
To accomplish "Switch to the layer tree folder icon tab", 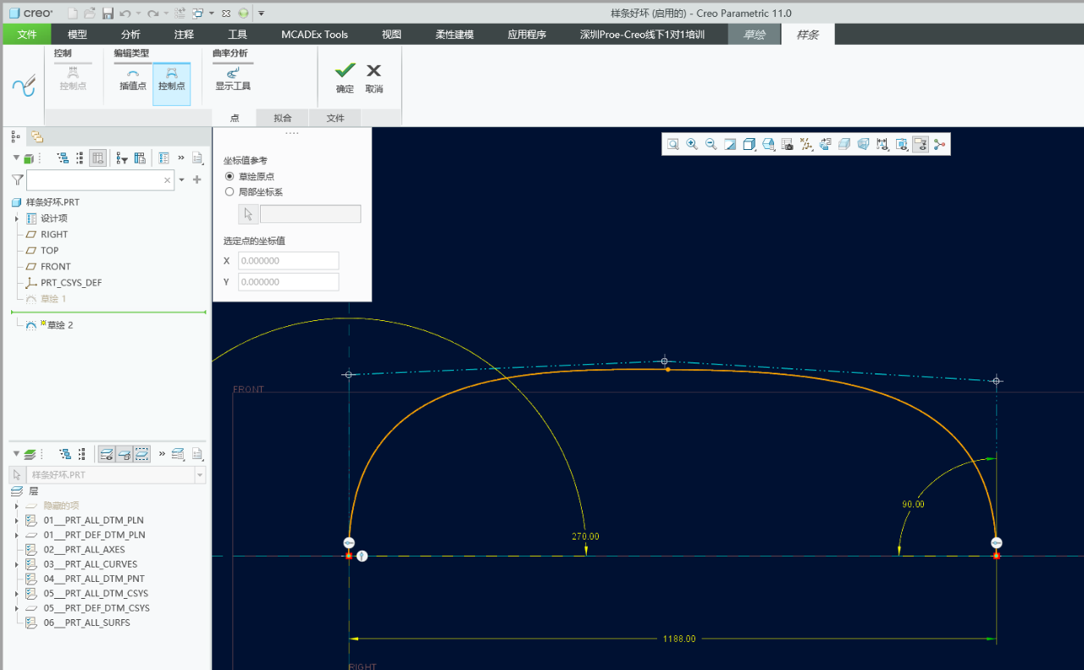I will tap(37, 136).
